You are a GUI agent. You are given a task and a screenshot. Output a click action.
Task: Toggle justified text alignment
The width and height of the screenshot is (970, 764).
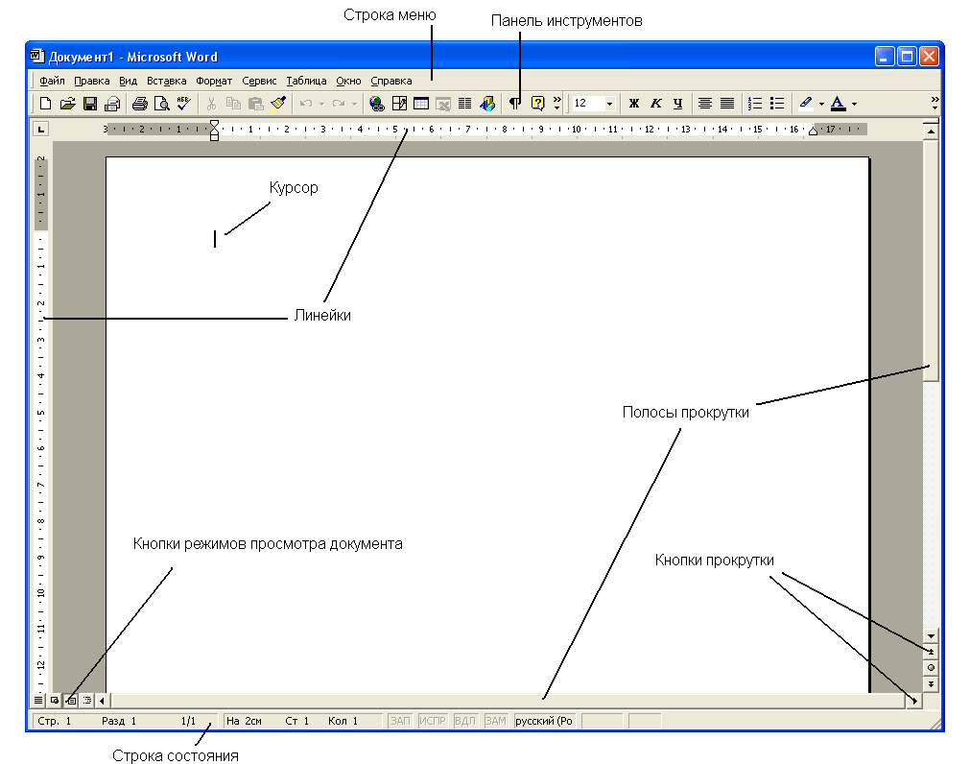point(727,104)
